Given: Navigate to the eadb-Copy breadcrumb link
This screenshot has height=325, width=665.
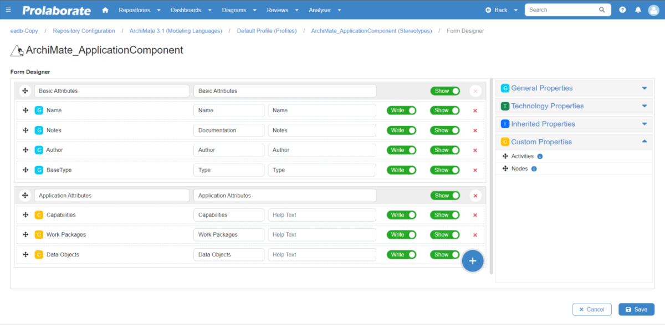Looking at the screenshot, I should 24,30.
